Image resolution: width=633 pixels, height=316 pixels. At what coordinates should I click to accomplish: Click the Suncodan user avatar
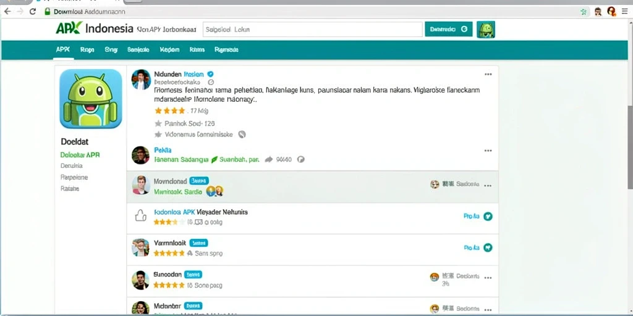[140, 280]
